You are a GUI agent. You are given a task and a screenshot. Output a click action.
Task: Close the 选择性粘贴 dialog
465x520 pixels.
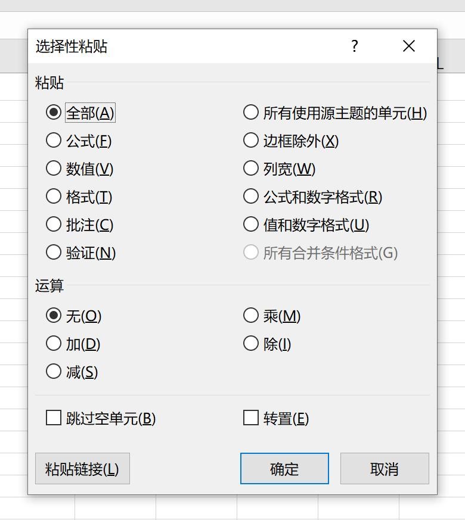click(408, 46)
